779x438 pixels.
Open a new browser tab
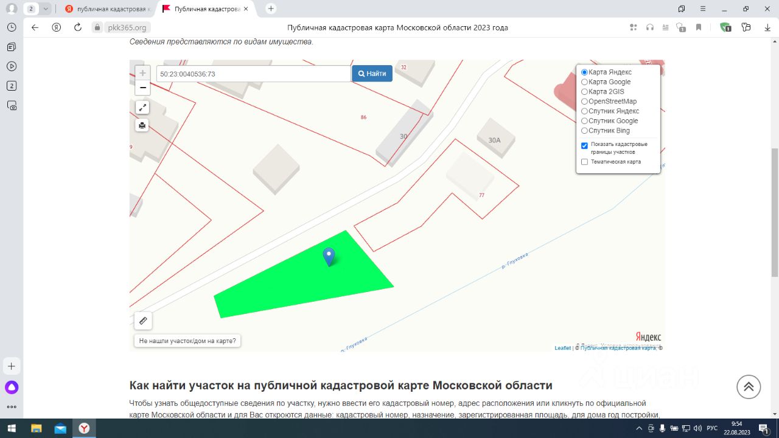coord(271,9)
